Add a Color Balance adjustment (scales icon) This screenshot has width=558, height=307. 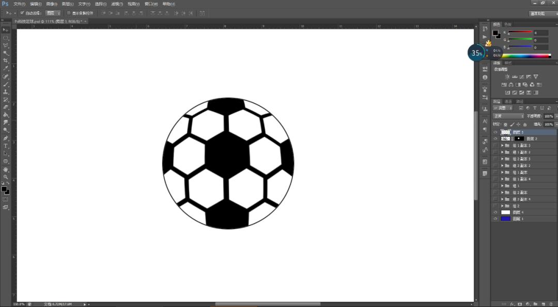[511, 85]
